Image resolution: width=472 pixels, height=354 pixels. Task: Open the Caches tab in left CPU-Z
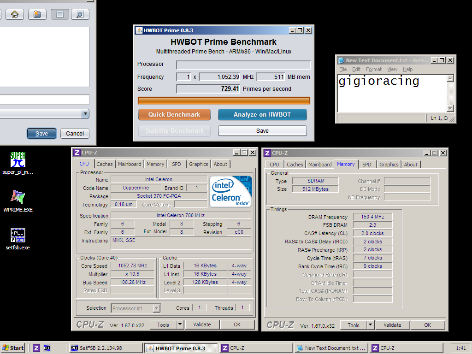tap(105, 164)
